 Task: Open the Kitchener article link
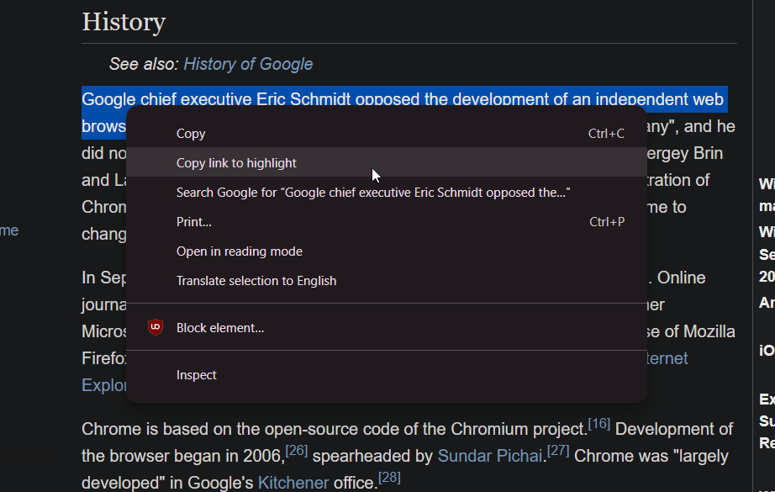point(293,483)
